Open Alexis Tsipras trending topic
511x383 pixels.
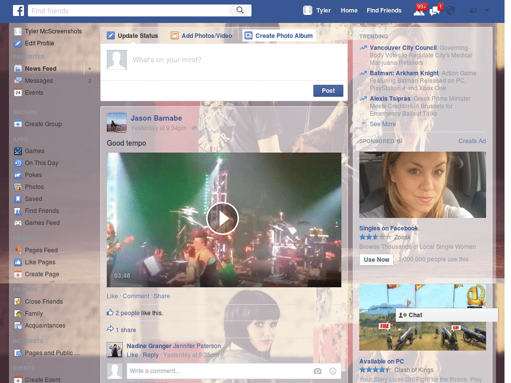390,99
